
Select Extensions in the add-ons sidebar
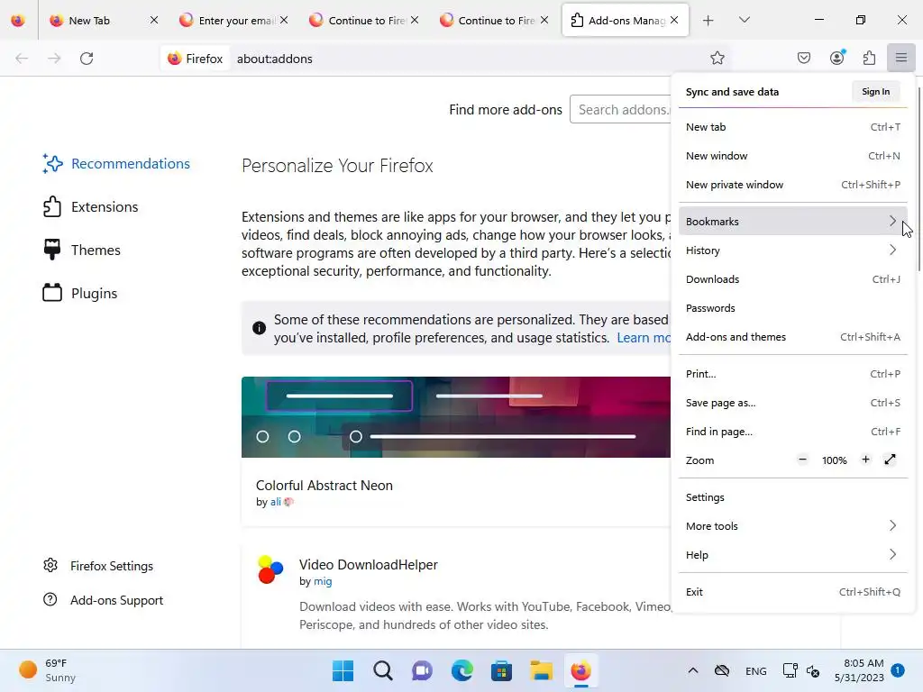pos(90,206)
